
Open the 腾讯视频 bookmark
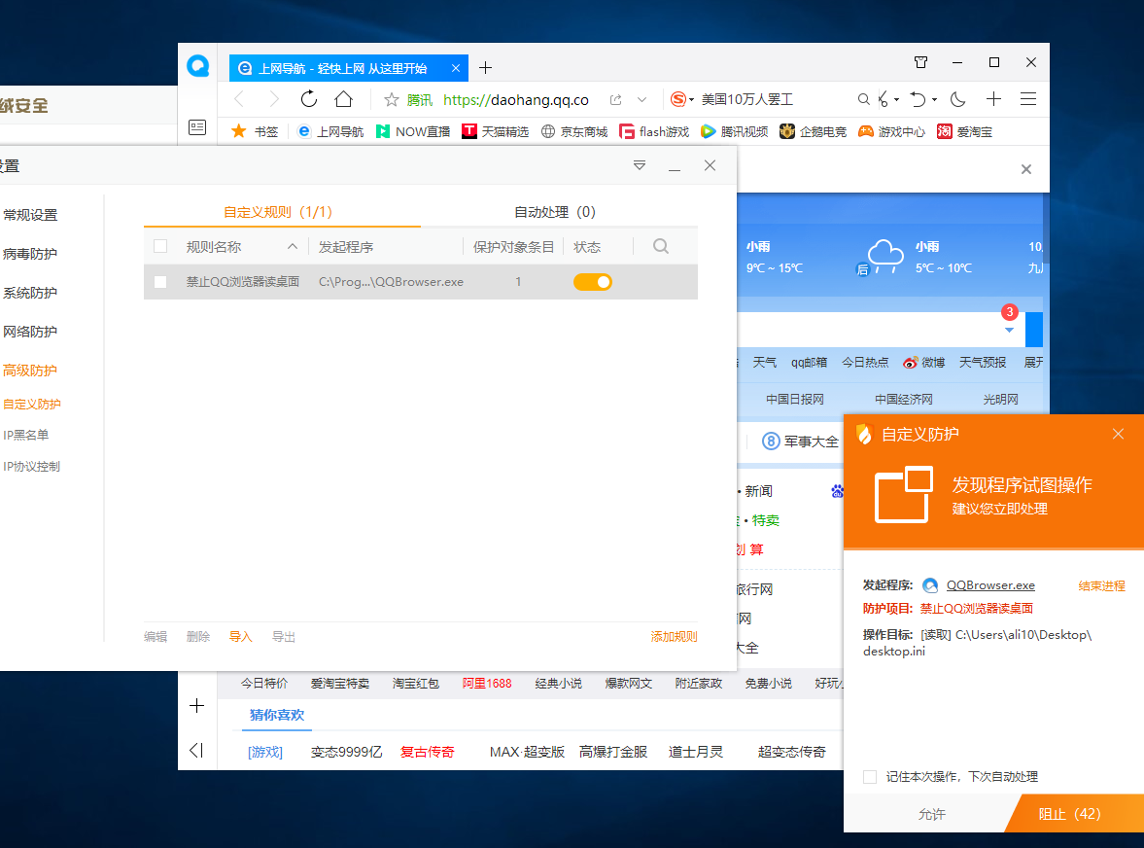click(x=734, y=131)
